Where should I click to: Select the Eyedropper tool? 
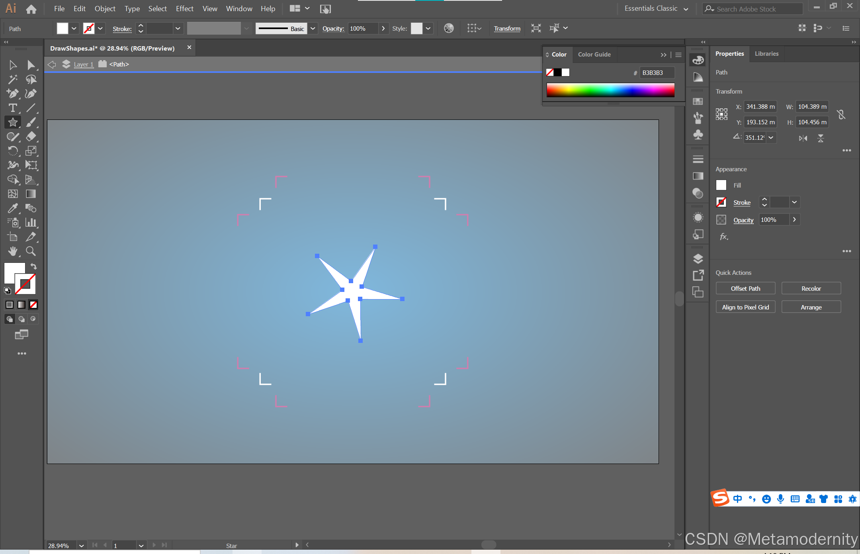coord(12,208)
